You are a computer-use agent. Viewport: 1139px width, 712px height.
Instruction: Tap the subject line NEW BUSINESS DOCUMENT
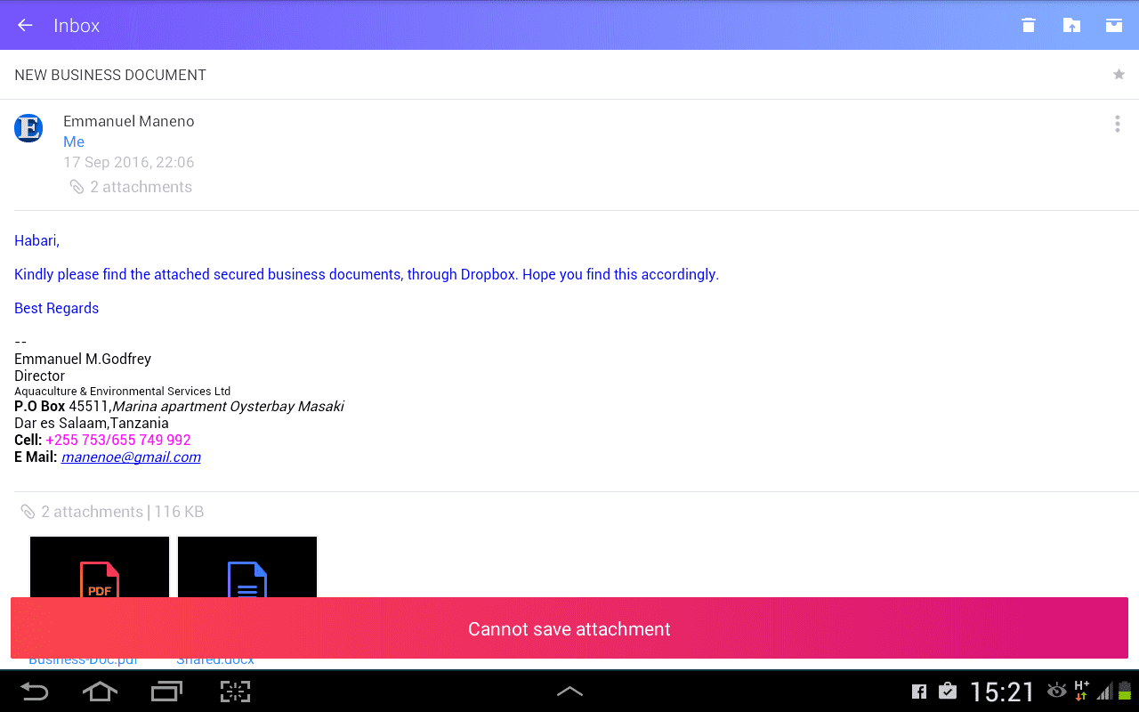[x=110, y=75]
